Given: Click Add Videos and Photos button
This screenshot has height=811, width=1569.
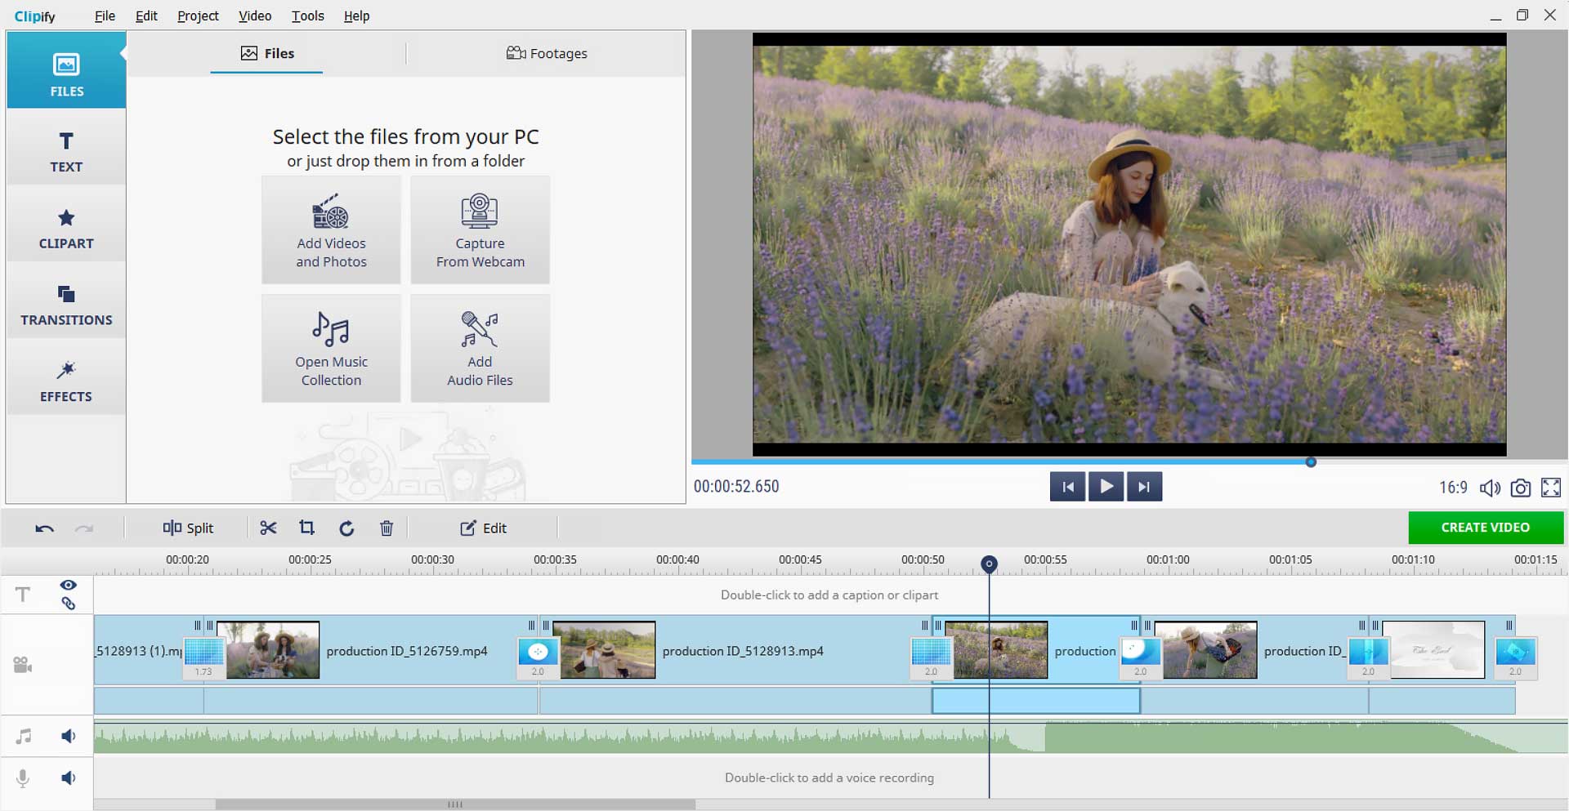Looking at the screenshot, I should [x=331, y=230].
